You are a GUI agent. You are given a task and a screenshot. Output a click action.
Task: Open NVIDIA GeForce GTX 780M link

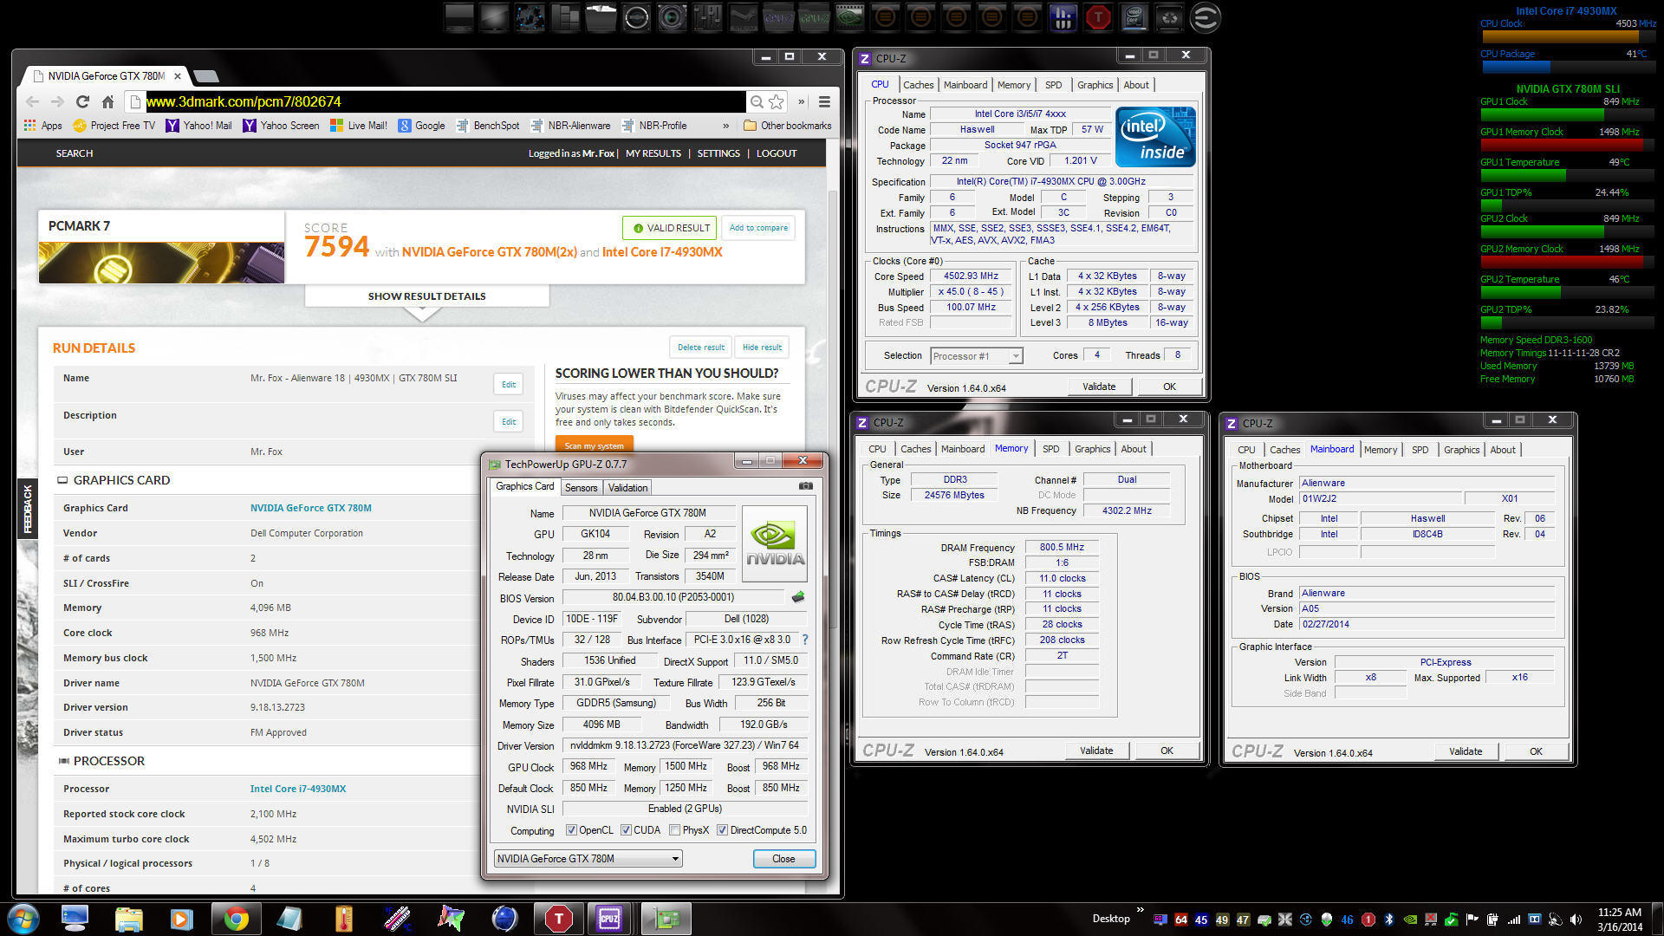(x=310, y=508)
